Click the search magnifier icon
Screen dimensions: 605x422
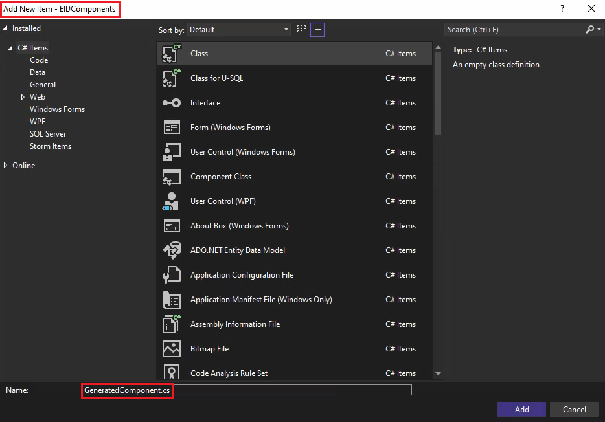[x=589, y=29]
